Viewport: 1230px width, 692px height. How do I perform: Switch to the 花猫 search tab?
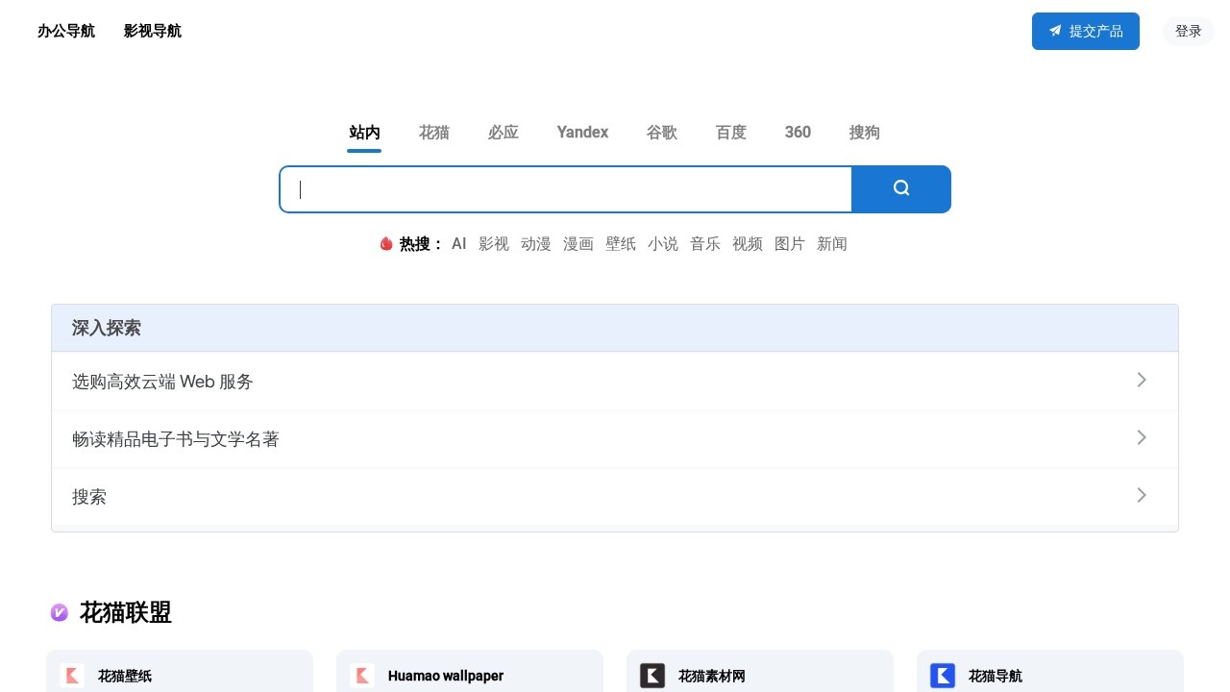point(434,133)
